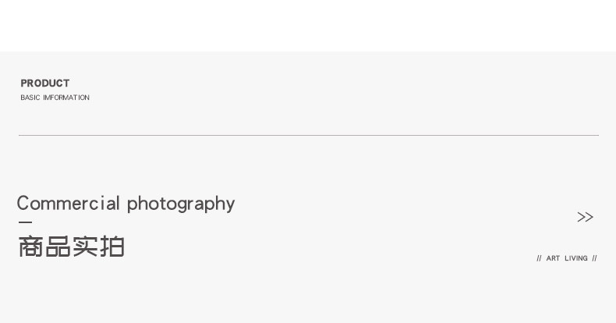Click the double chevron arrow icon
The height and width of the screenshot is (323, 616).
pos(585,217)
